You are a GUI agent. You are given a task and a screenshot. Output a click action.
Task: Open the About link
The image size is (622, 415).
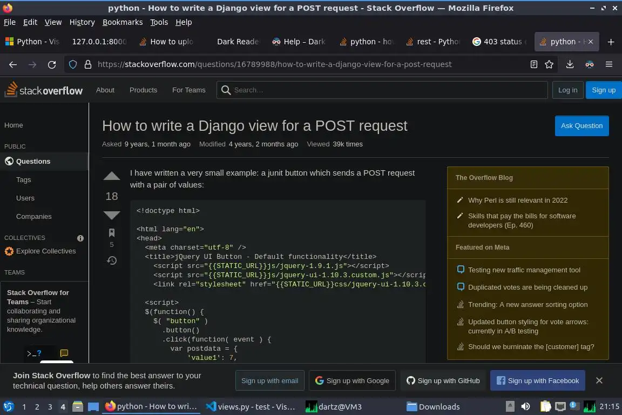coord(105,90)
